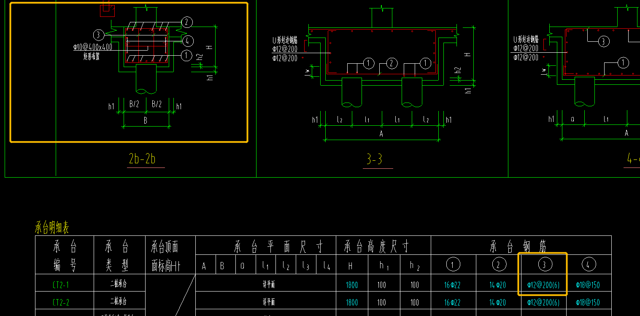
Task: Select 14Φ20 in the CT2-1 row
Action: 498,285
